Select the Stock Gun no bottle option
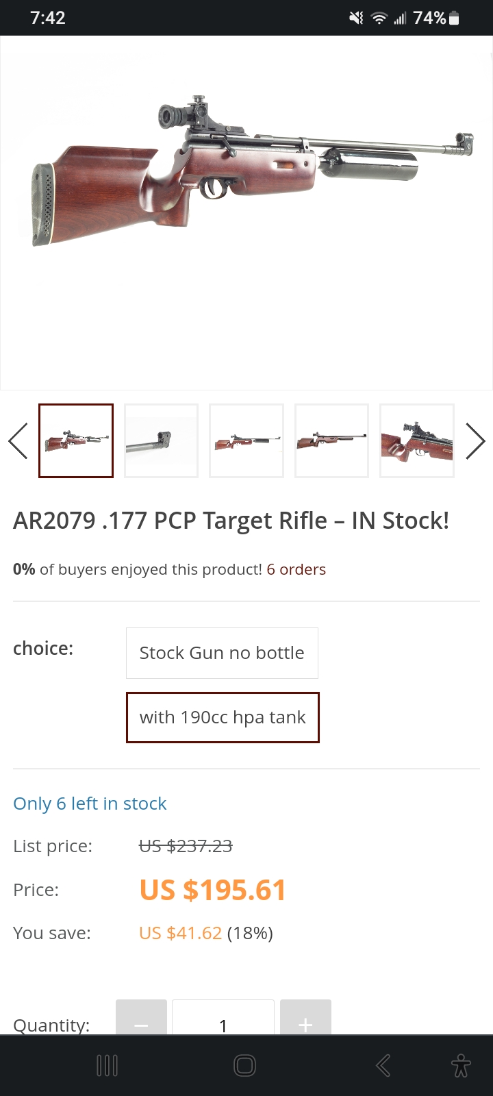The image size is (493, 1096). [222, 653]
